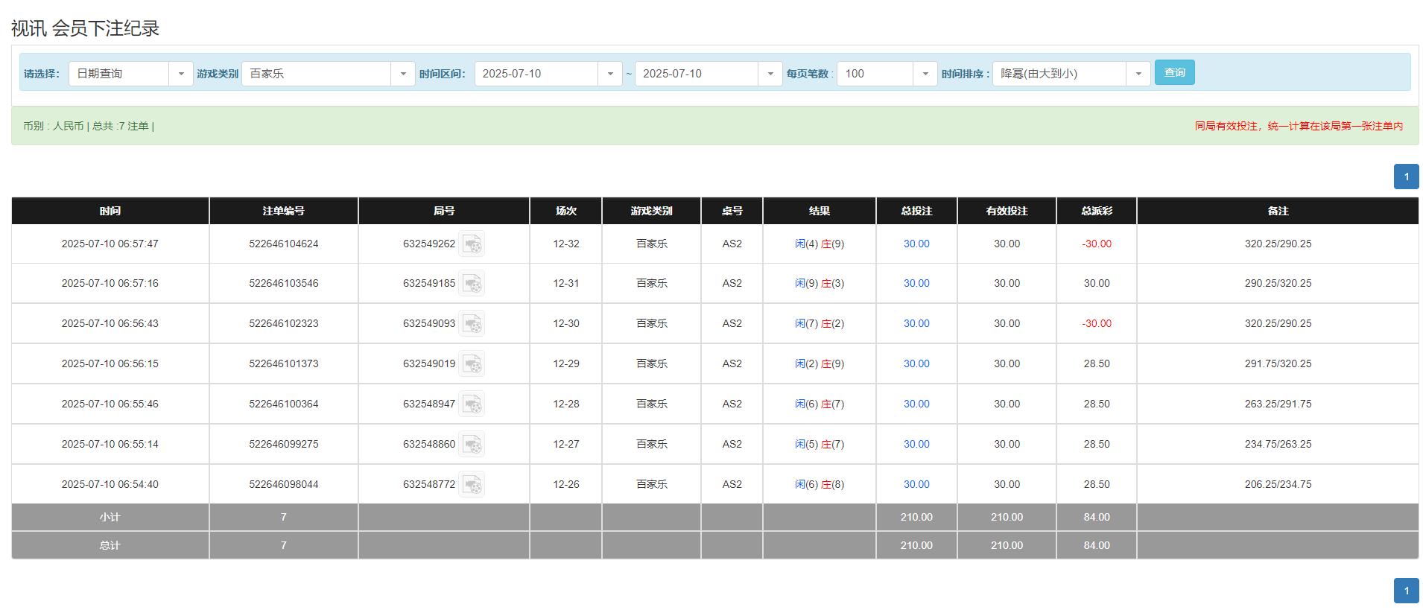Click the 时间 column header

(x=110, y=211)
